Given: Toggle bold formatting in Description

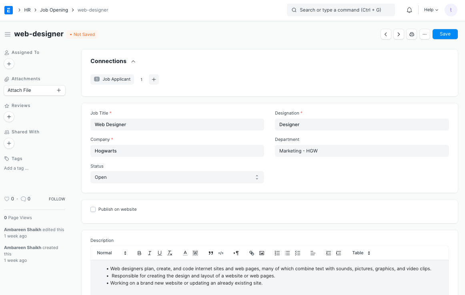Looking at the screenshot, I should (139, 253).
